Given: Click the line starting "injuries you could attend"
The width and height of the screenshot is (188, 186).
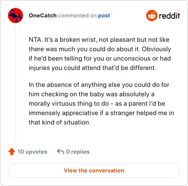Looking at the screenshot, I should tap(93, 68).
